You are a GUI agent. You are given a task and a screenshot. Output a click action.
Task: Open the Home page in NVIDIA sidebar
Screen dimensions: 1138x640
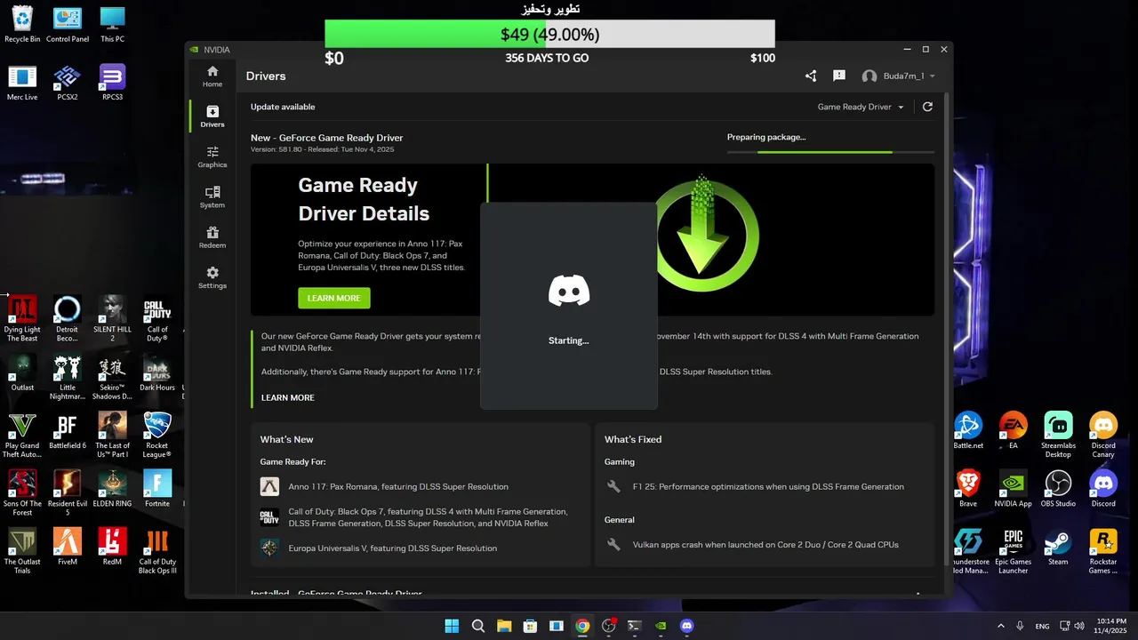pos(212,76)
